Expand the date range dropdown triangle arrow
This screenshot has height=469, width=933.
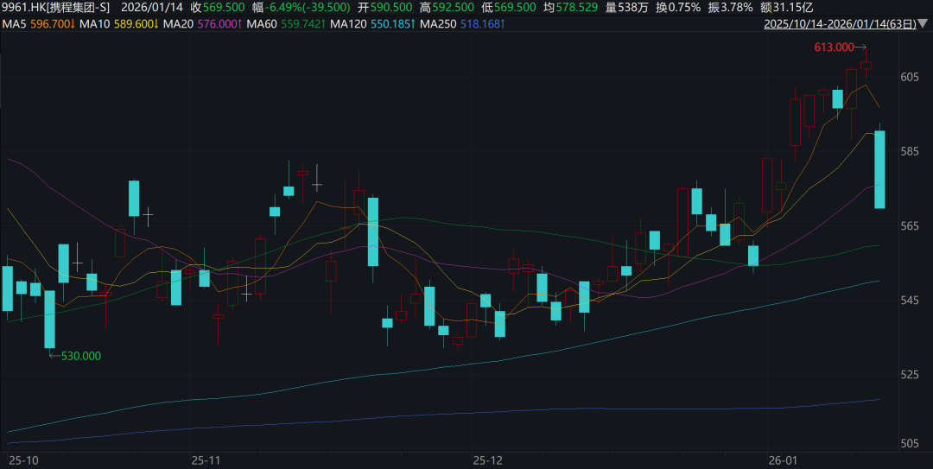(x=923, y=24)
